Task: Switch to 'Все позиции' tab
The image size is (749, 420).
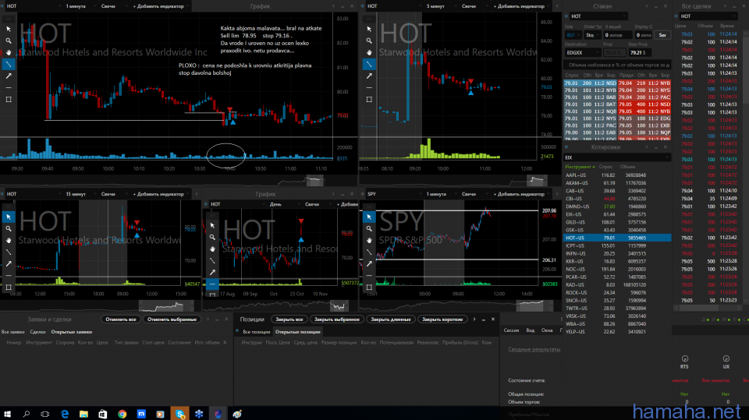Action: pyautogui.click(x=257, y=332)
